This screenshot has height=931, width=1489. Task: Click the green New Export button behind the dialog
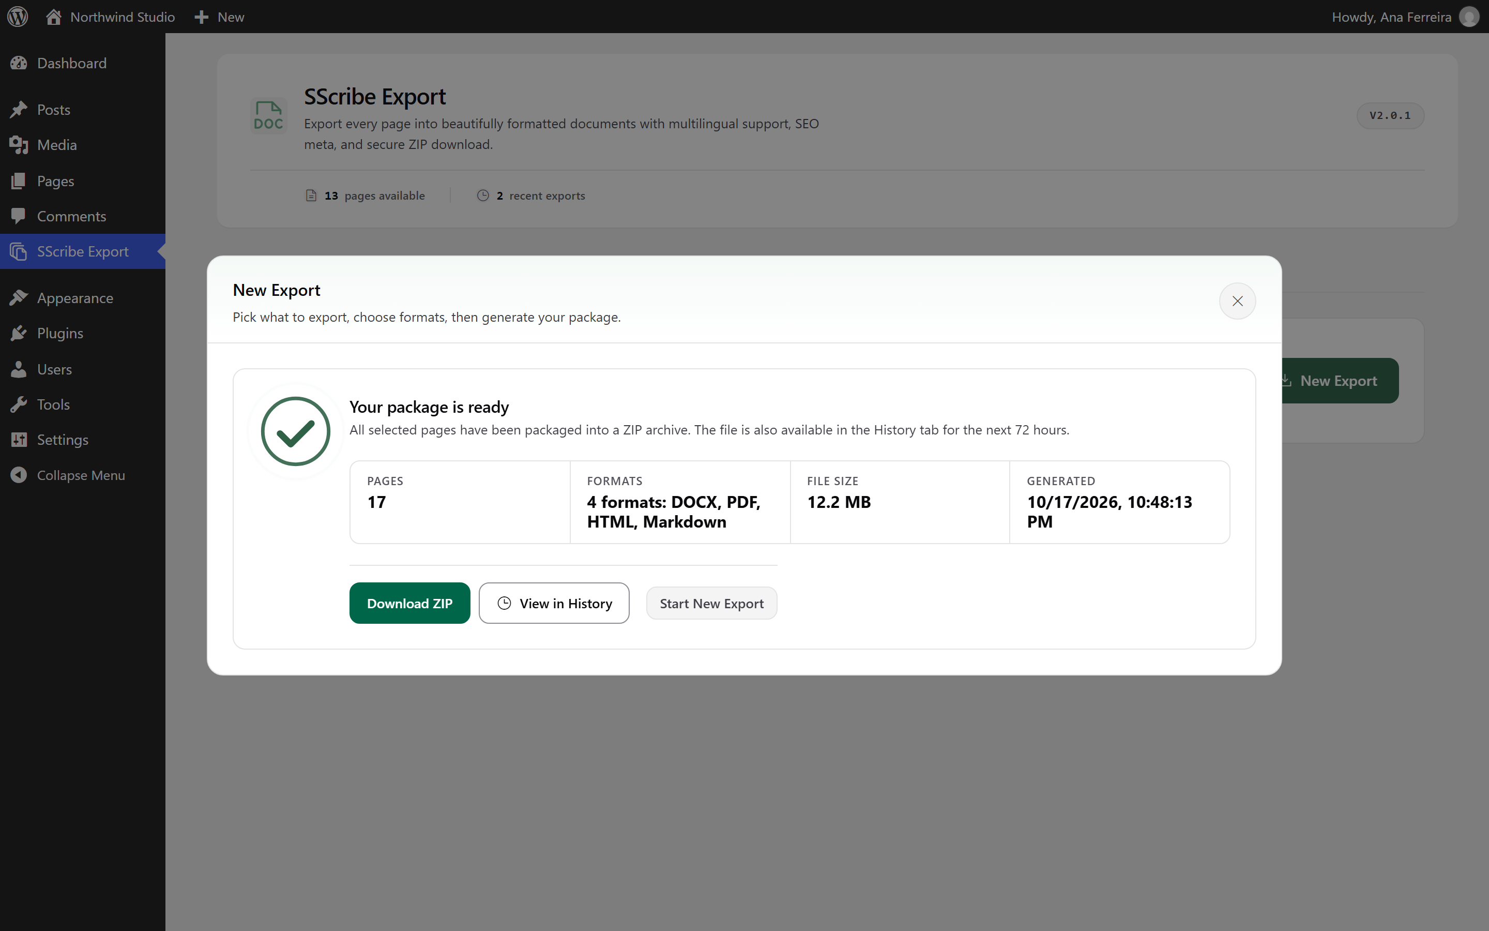[x=1340, y=381]
